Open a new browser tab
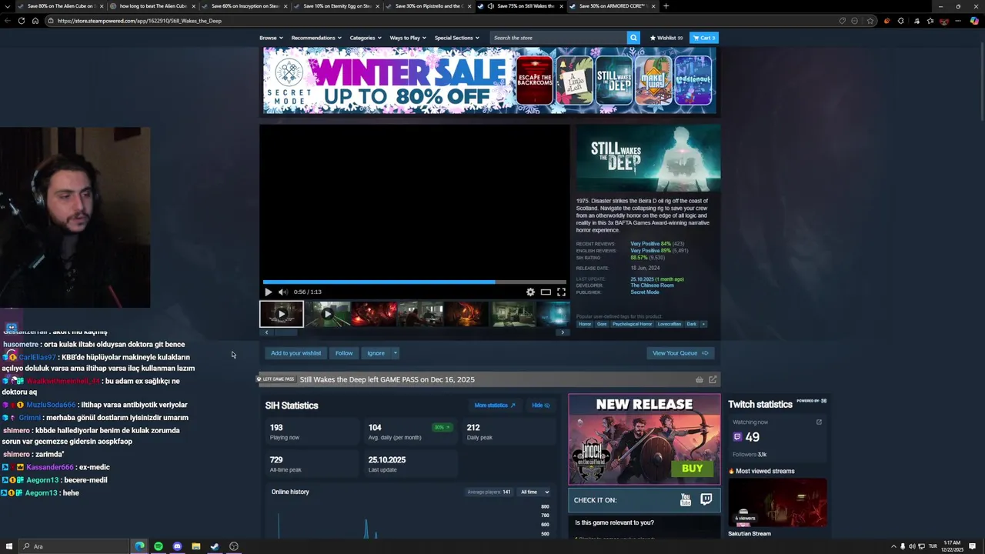This screenshot has height=554, width=985. [666, 6]
